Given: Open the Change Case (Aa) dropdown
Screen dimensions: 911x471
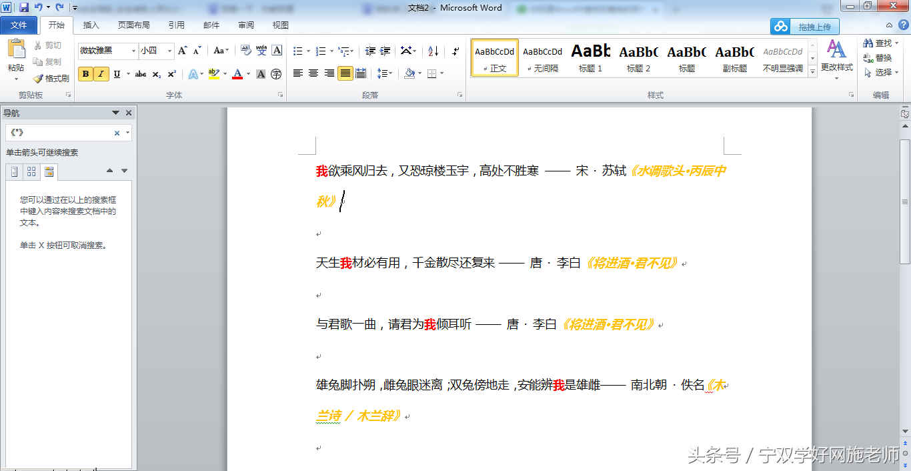Looking at the screenshot, I should point(221,51).
